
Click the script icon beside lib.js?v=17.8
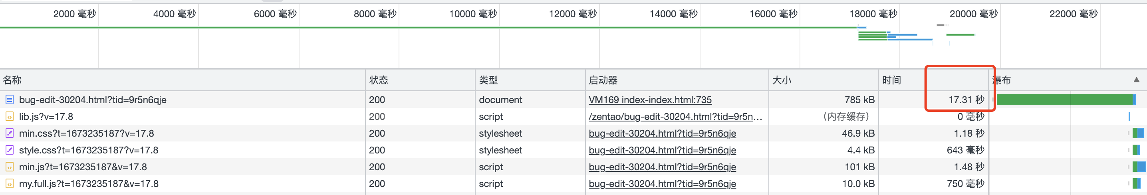[x=9, y=117]
